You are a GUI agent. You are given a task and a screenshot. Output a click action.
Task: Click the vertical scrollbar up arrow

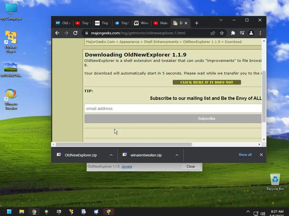pos(264,41)
